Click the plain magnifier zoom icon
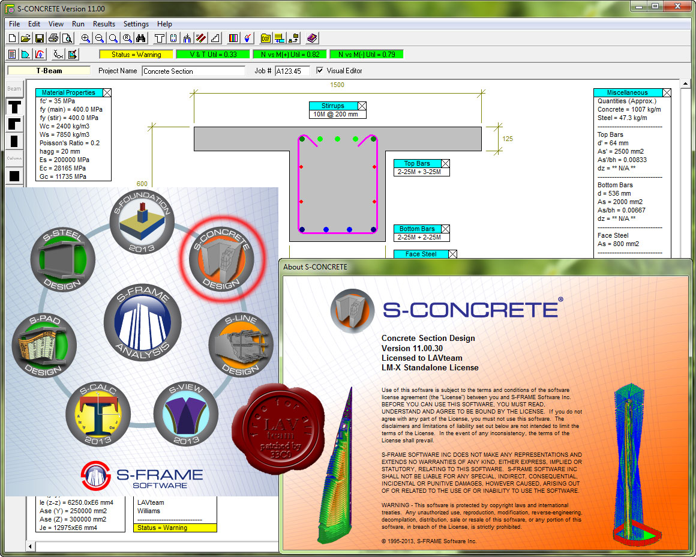The image size is (696, 557). pyautogui.click(x=113, y=38)
